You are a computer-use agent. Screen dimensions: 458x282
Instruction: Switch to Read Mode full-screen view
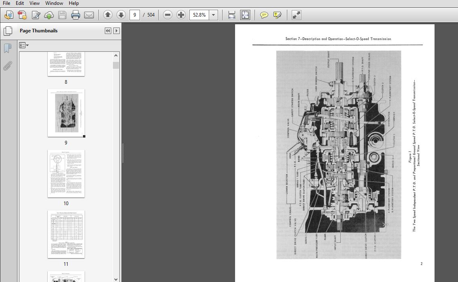(297, 15)
